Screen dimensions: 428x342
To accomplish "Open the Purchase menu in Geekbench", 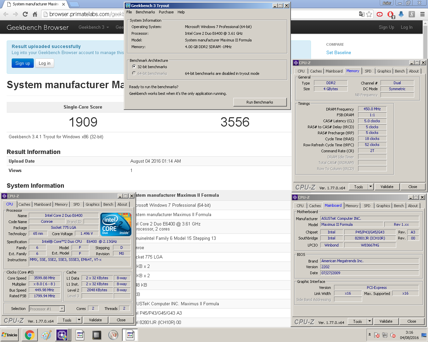I will point(166,12).
